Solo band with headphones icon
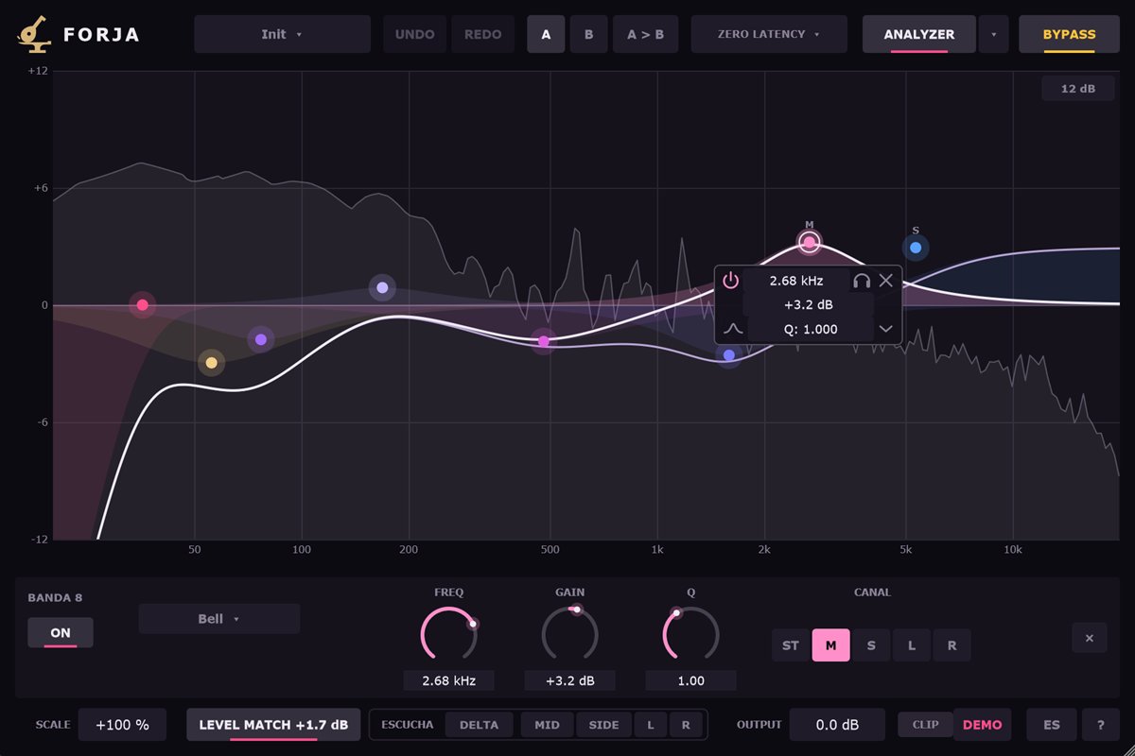The width and height of the screenshot is (1135, 756). click(x=861, y=280)
